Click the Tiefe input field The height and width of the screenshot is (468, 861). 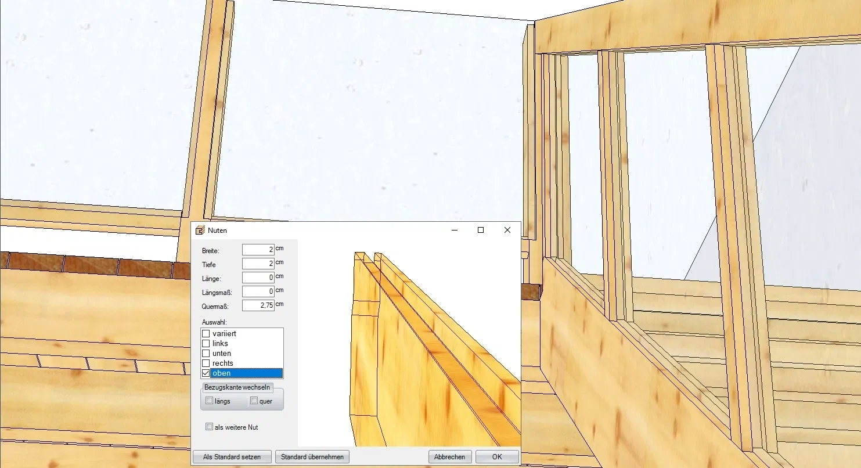tap(258, 264)
